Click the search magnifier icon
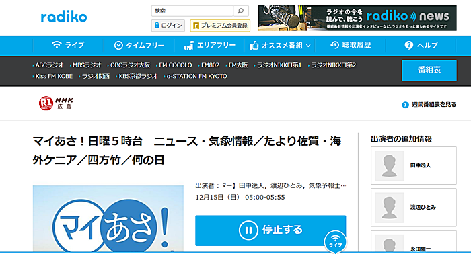This screenshot has height=254, width=471. click(241, 11)
